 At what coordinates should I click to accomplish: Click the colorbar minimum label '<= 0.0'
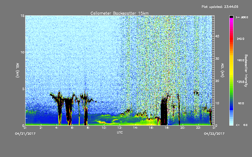242,125
